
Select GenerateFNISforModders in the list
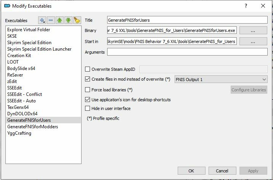(43, 127)
